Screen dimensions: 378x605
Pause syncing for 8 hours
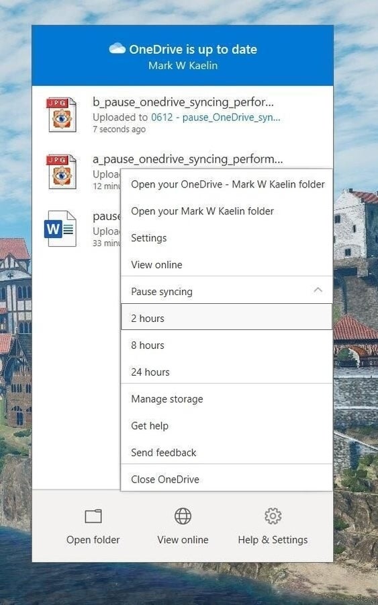tap(226, 346)
